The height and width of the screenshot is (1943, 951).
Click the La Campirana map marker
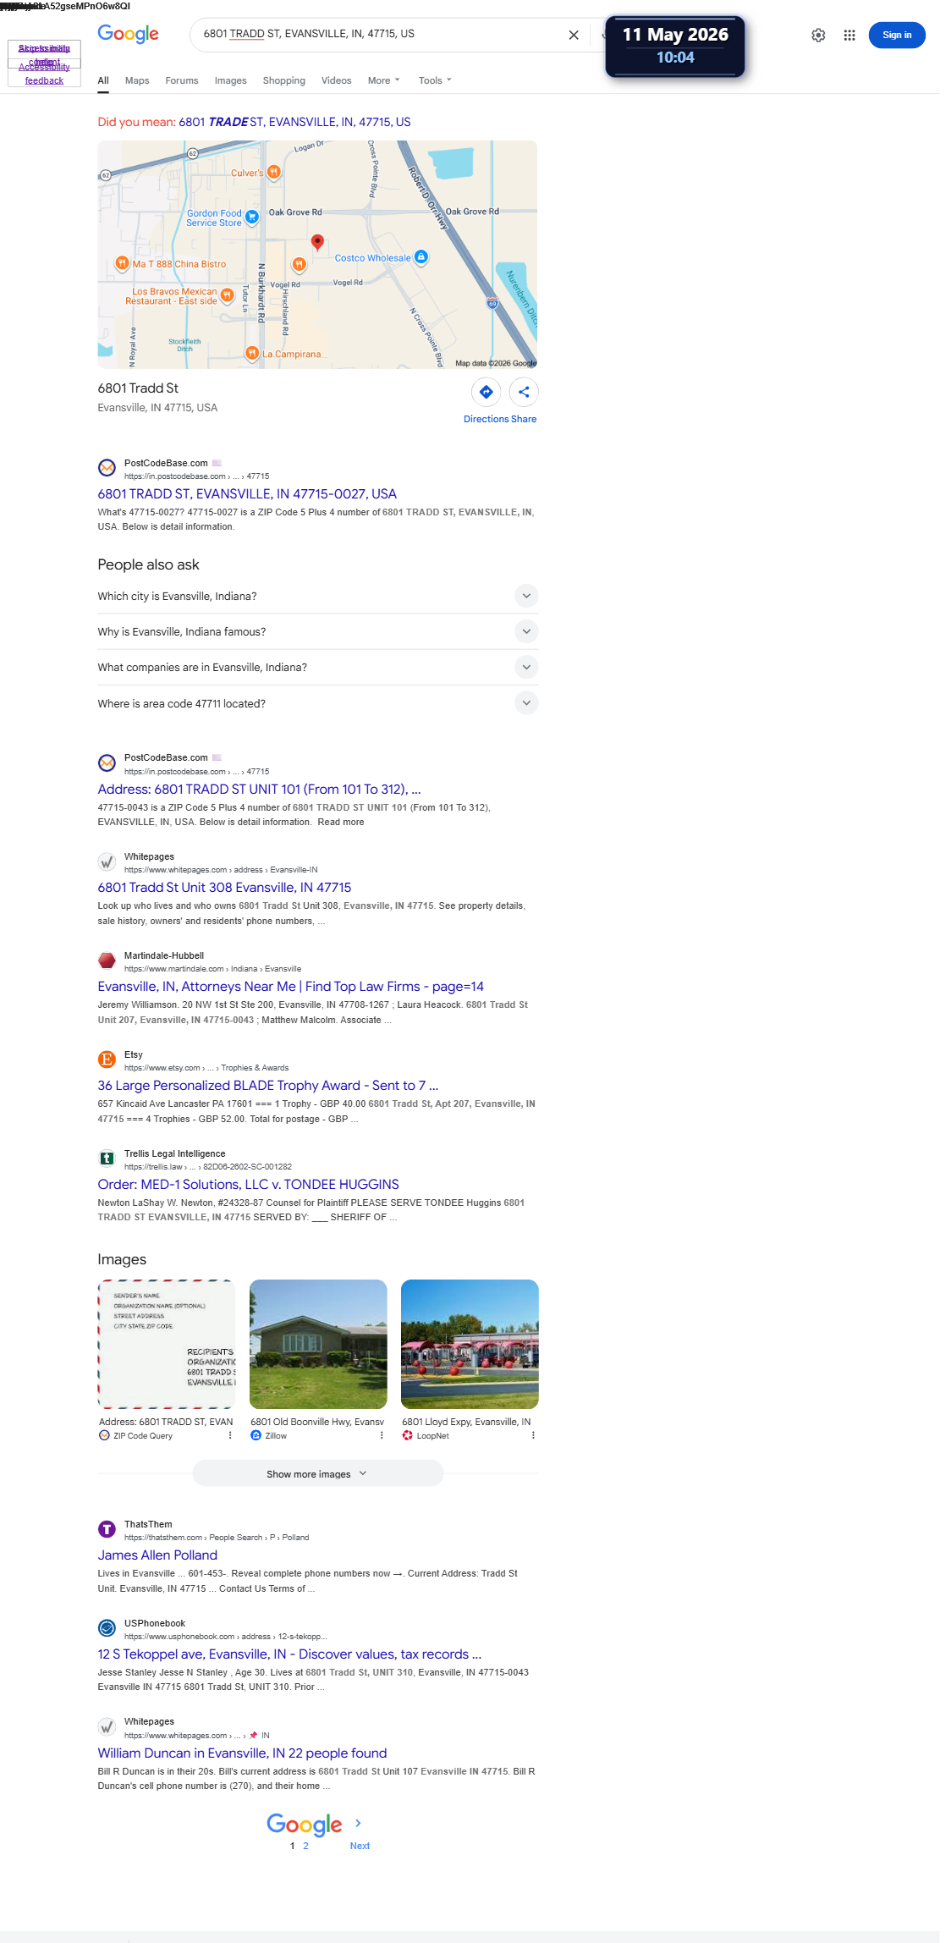[251, 353]
